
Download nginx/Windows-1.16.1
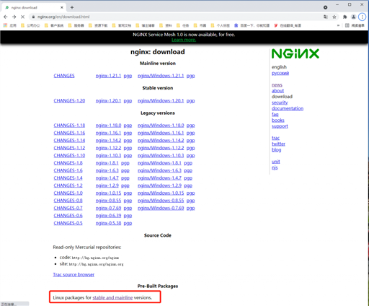pyautogui.click(x=161, y=133)
